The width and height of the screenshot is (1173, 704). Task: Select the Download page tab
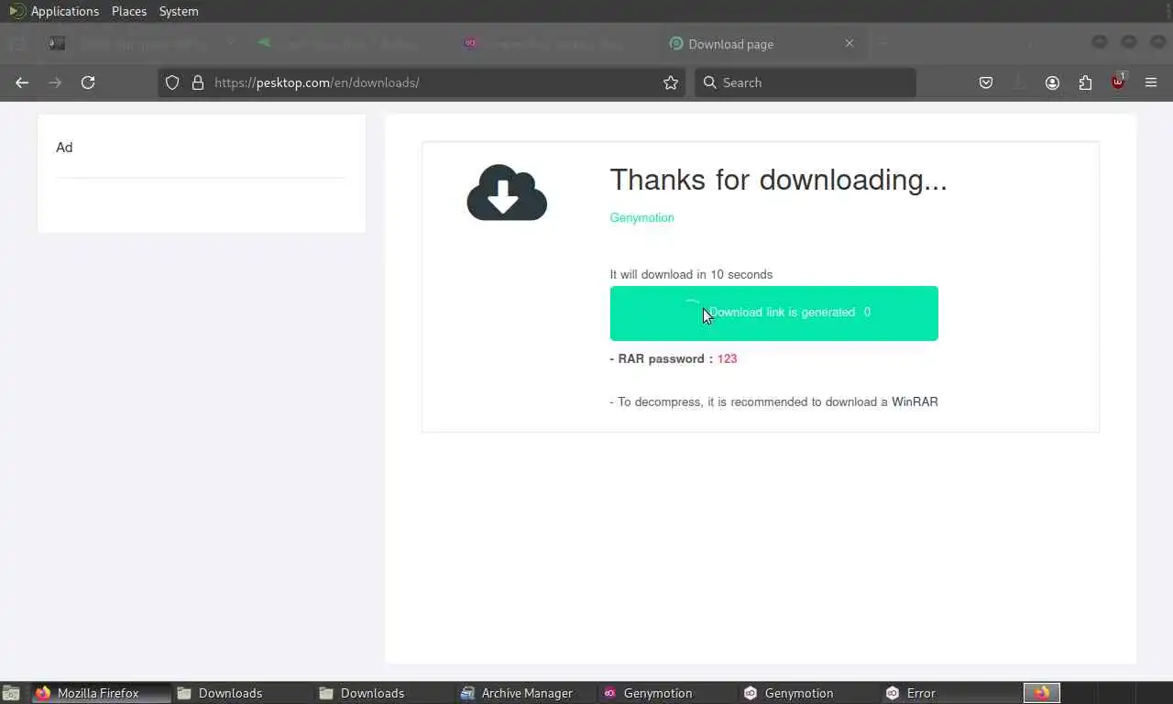pos(761,43)
